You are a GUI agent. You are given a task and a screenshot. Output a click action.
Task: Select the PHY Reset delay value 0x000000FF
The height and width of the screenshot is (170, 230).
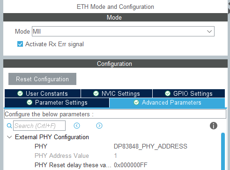[131, 165]
